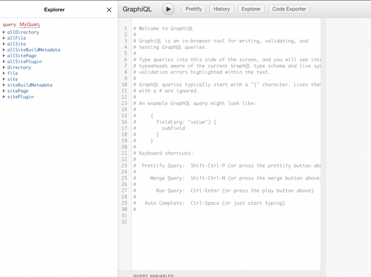
Task: Select the file field
Action: click(x=13, y=73)
